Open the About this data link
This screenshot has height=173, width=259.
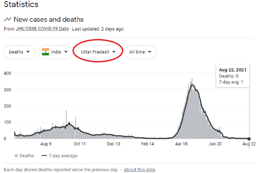[x=140, y=170]
